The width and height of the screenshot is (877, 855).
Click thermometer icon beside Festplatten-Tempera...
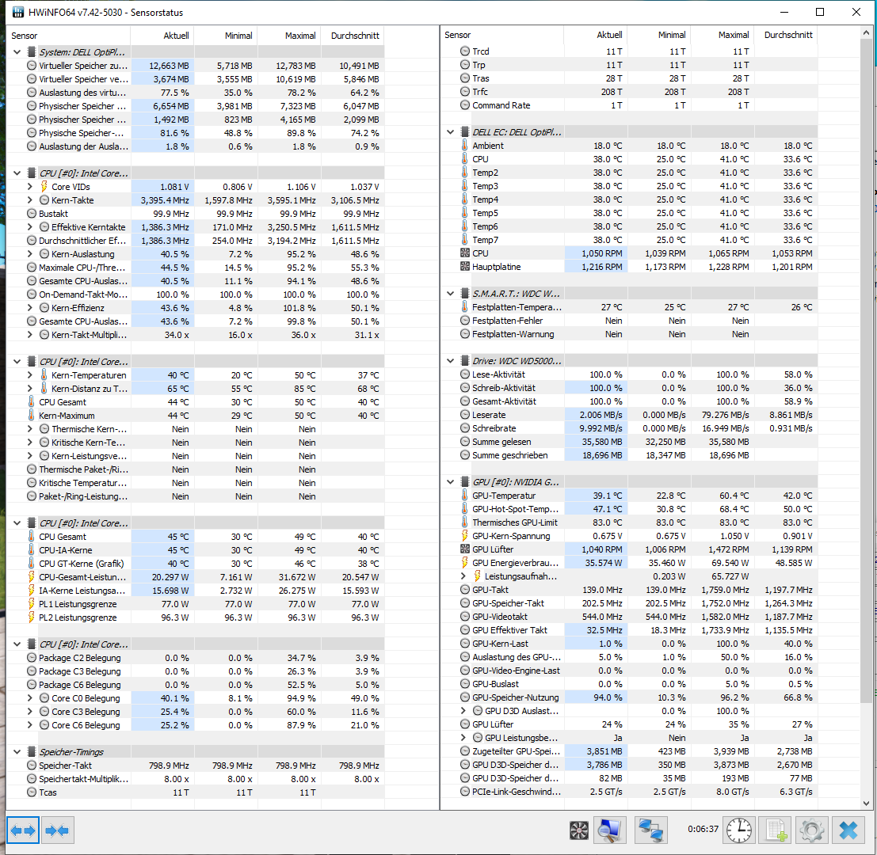(465, 307)
